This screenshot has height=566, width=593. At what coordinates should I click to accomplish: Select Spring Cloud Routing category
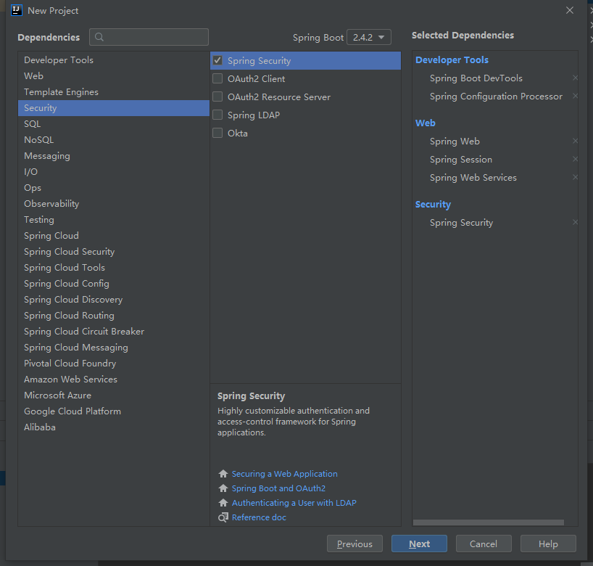point(114,316)
